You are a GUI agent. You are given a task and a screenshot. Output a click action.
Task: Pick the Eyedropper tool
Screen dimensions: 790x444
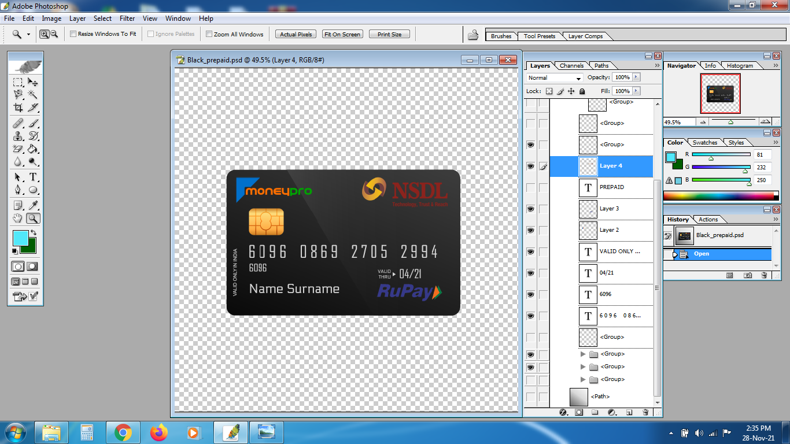click(33, 205)
